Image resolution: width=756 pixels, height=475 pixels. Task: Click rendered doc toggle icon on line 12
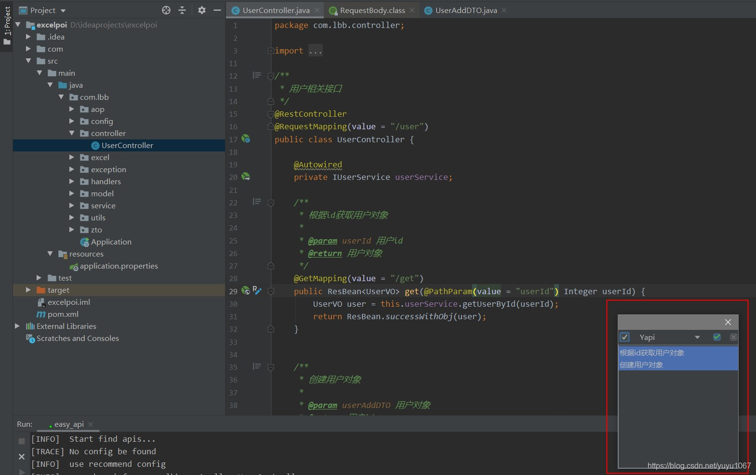click(x=257, y=75)
